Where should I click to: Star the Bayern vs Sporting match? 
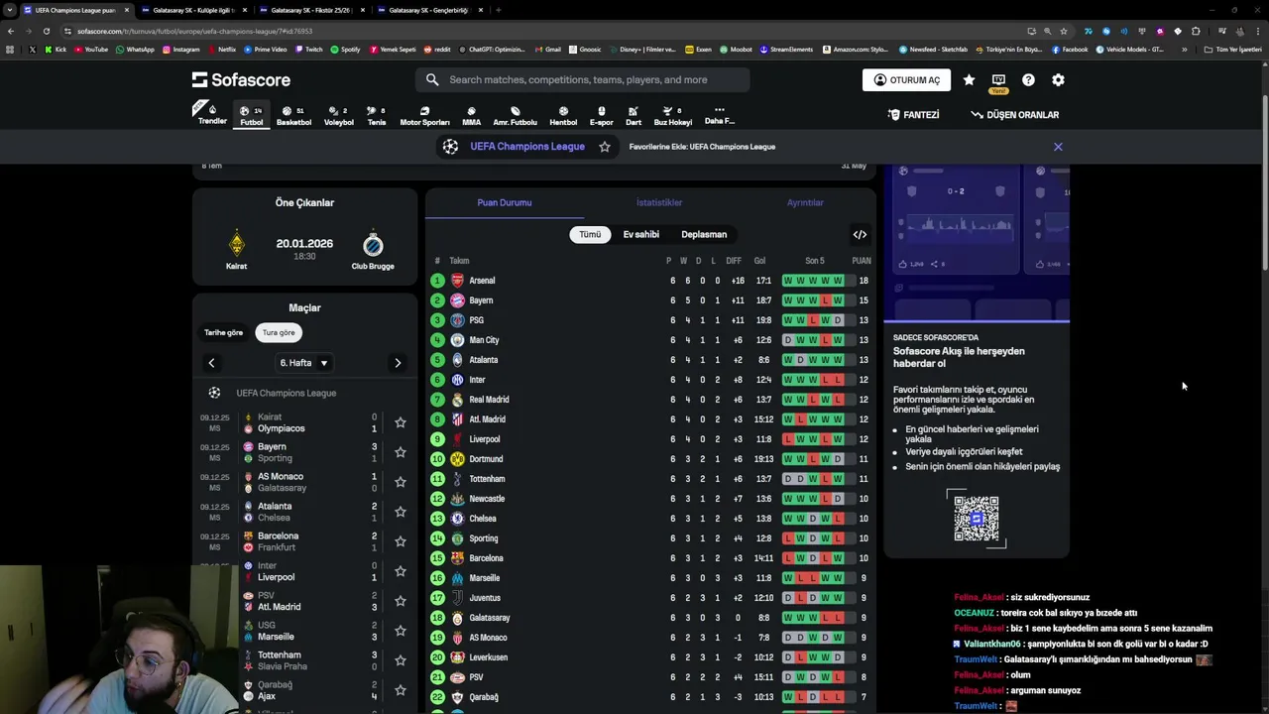pos(400,452)
